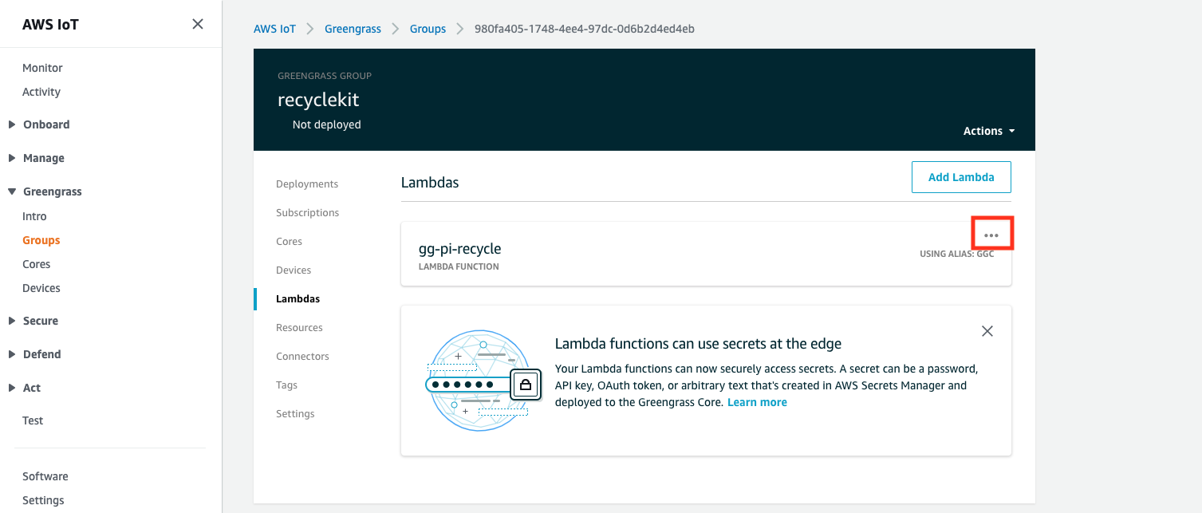Switch to the Subscriptions tab

click(x=308, y=213)
